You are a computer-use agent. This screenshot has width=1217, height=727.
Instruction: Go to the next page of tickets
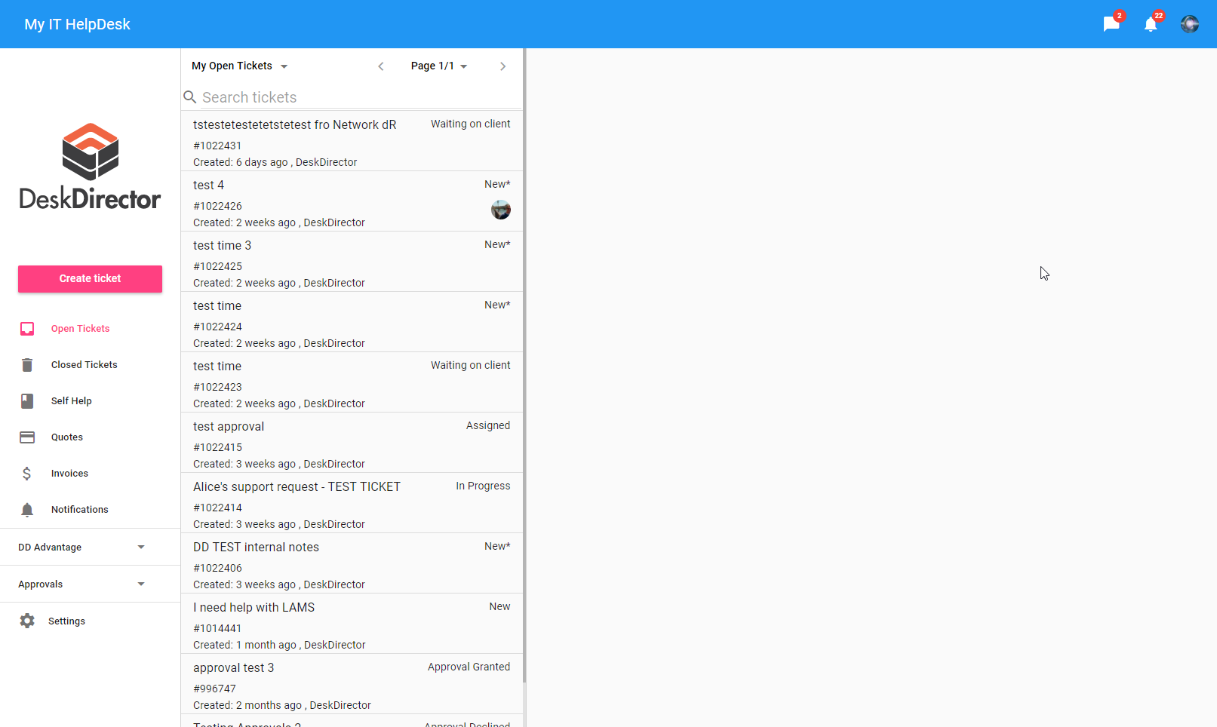(503, 66)
